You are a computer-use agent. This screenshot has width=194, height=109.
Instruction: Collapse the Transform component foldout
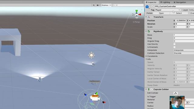(x=146, y=17)
